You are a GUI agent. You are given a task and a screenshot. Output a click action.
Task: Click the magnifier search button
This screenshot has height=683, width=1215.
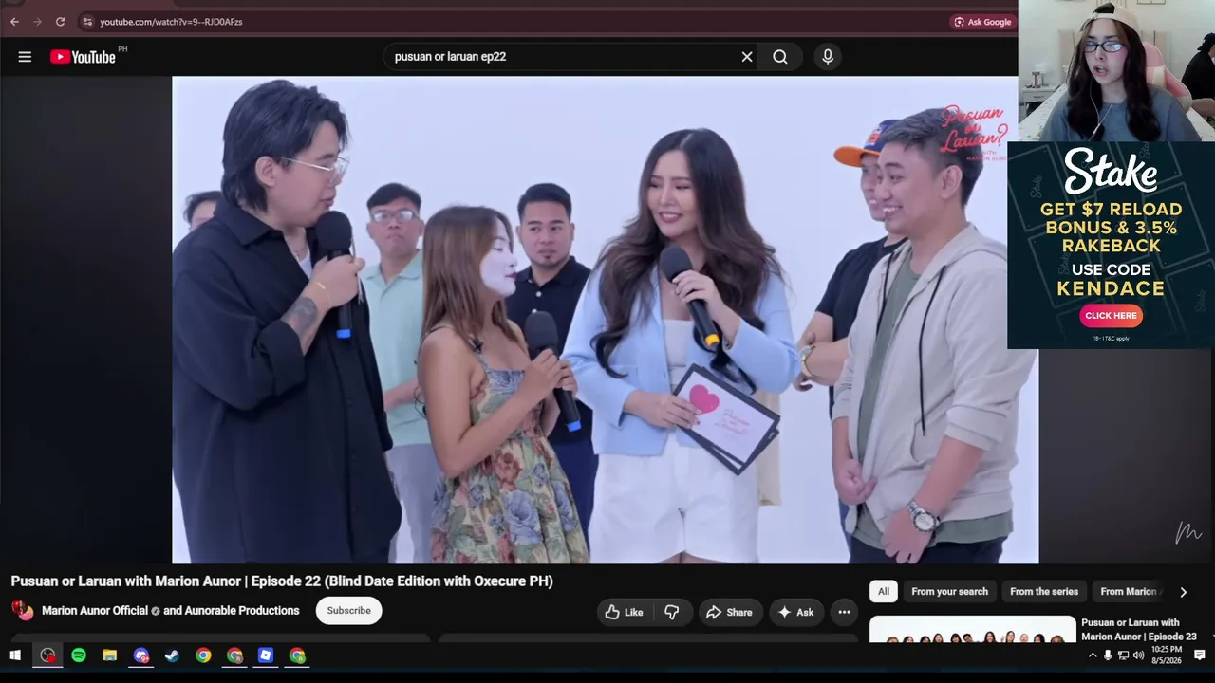click(780, 57)
